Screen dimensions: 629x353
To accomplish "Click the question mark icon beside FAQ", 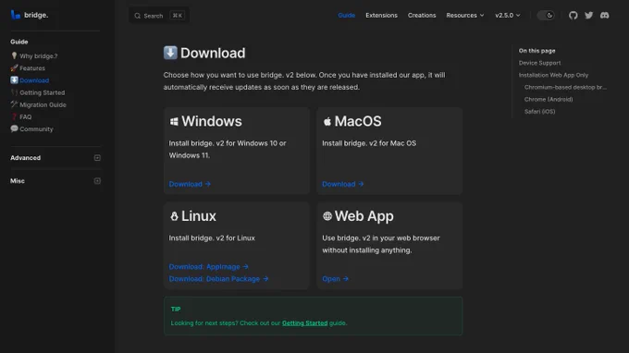I will pos(14,116).
